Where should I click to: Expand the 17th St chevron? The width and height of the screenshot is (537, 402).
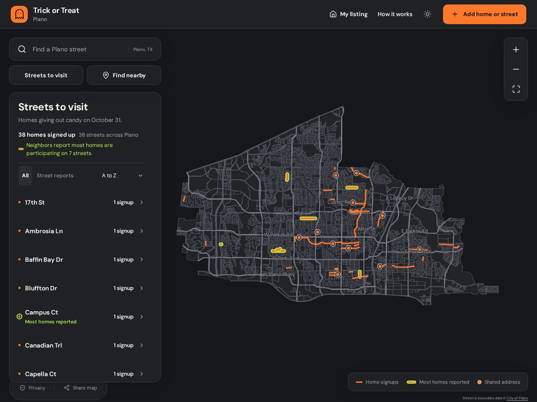point(141,202)
